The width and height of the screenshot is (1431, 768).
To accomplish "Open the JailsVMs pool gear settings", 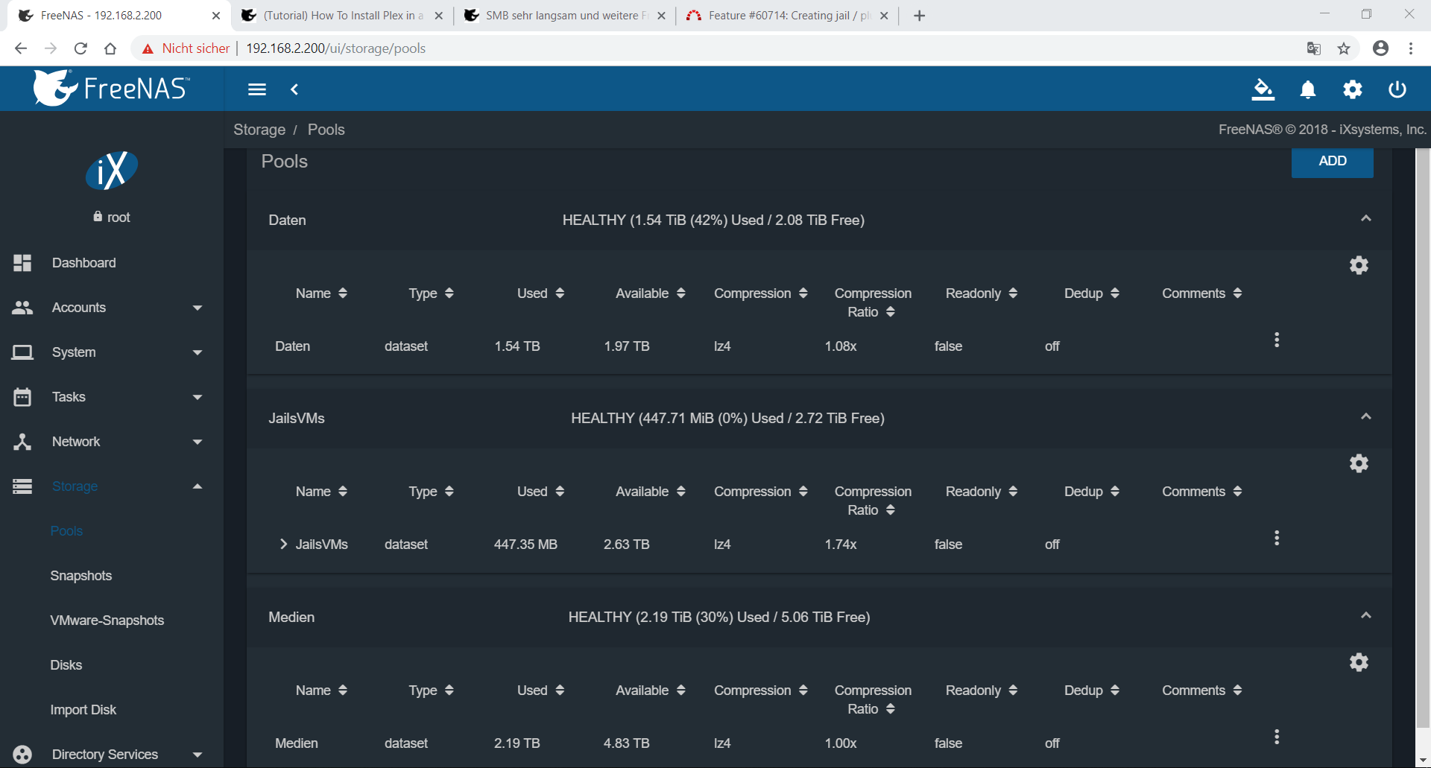I will 1359,463.
